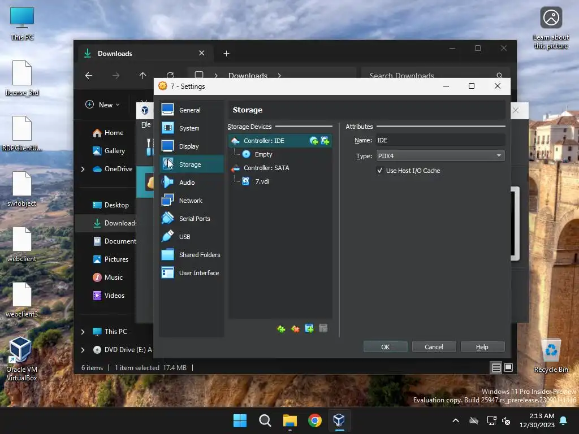Screen dimensions: 579x434
Task: Go back in File Explorer
Action: 89,76
